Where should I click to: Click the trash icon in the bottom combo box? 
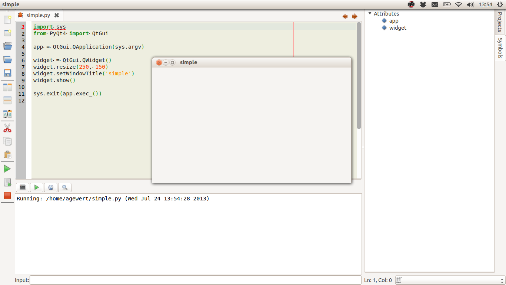pos(399,280)
